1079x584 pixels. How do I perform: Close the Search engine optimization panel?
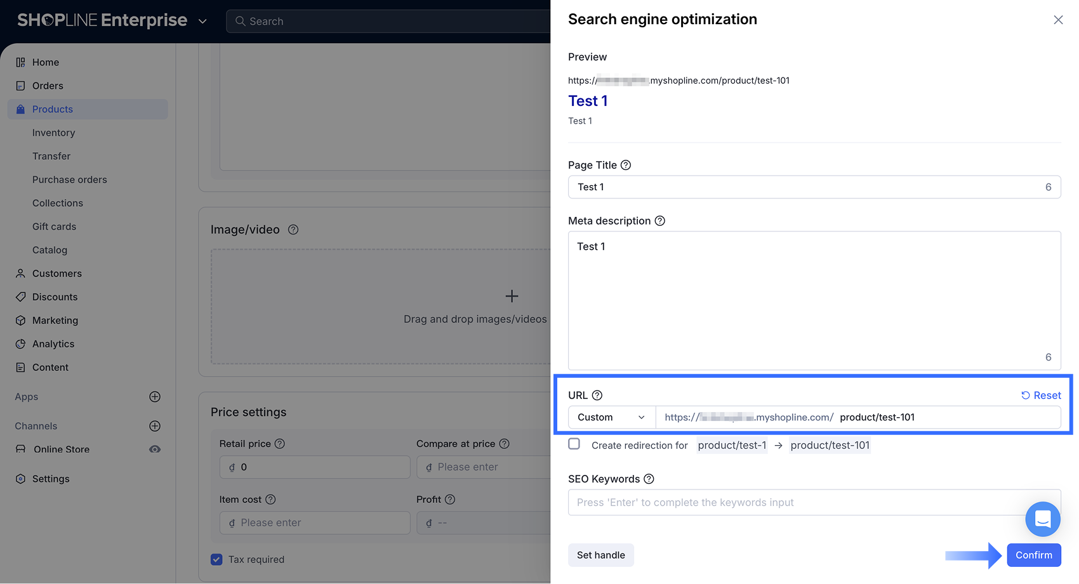(x=1058, y=20)
